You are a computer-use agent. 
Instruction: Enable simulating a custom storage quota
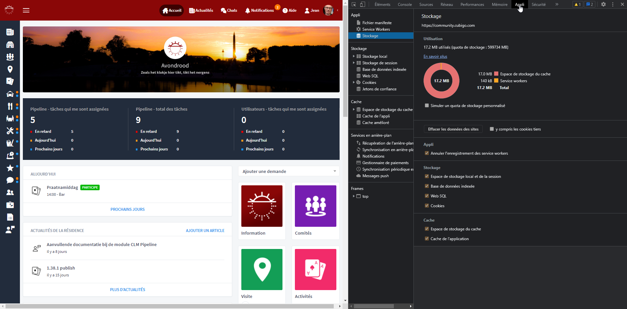427,105
